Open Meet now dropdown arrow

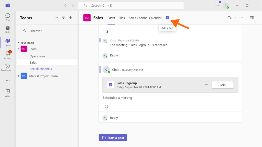click(235, 18)
